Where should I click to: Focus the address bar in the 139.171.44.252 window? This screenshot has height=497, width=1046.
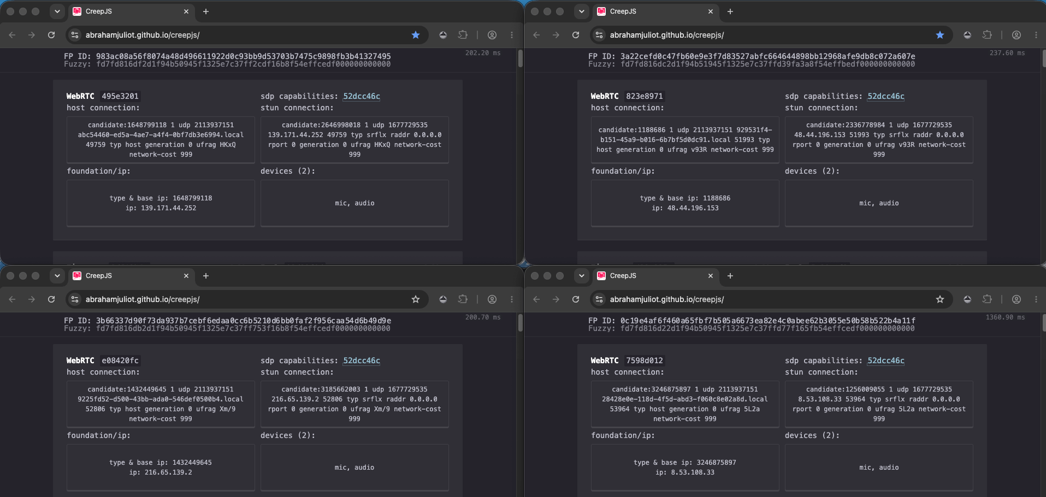click(246, 35)
